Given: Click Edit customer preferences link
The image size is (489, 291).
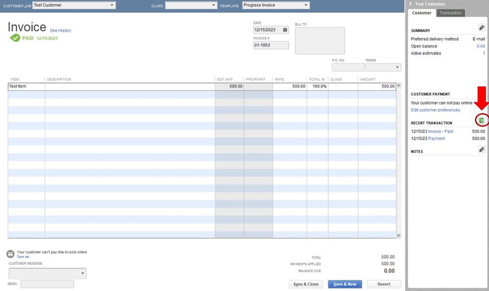Looking at the screenshot, I should [x=435, y=110].
